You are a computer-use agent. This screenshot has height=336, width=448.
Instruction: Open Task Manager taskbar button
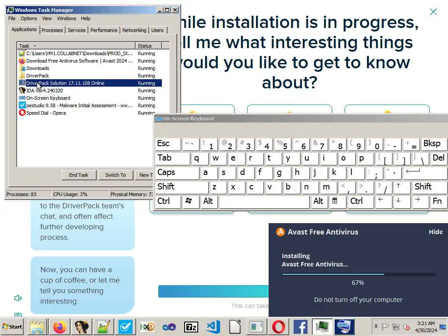pos(322,326)
